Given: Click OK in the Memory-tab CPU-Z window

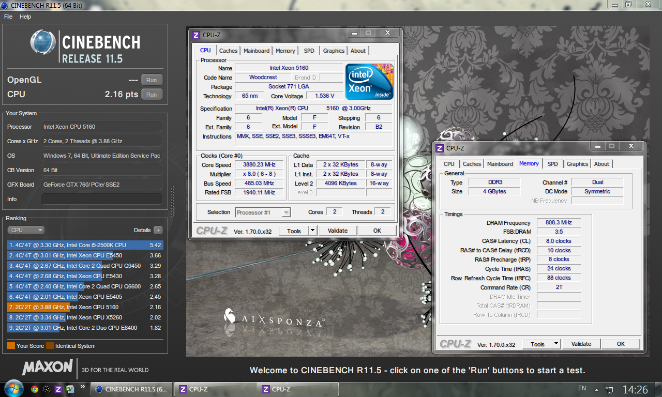Looking at the screenshot, I should (621, 344).
